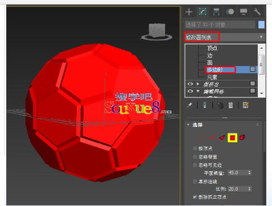Viewport: 272px width, 206px height.
Task: Open the Motion panel tab
Action: (x=230, y=12)
